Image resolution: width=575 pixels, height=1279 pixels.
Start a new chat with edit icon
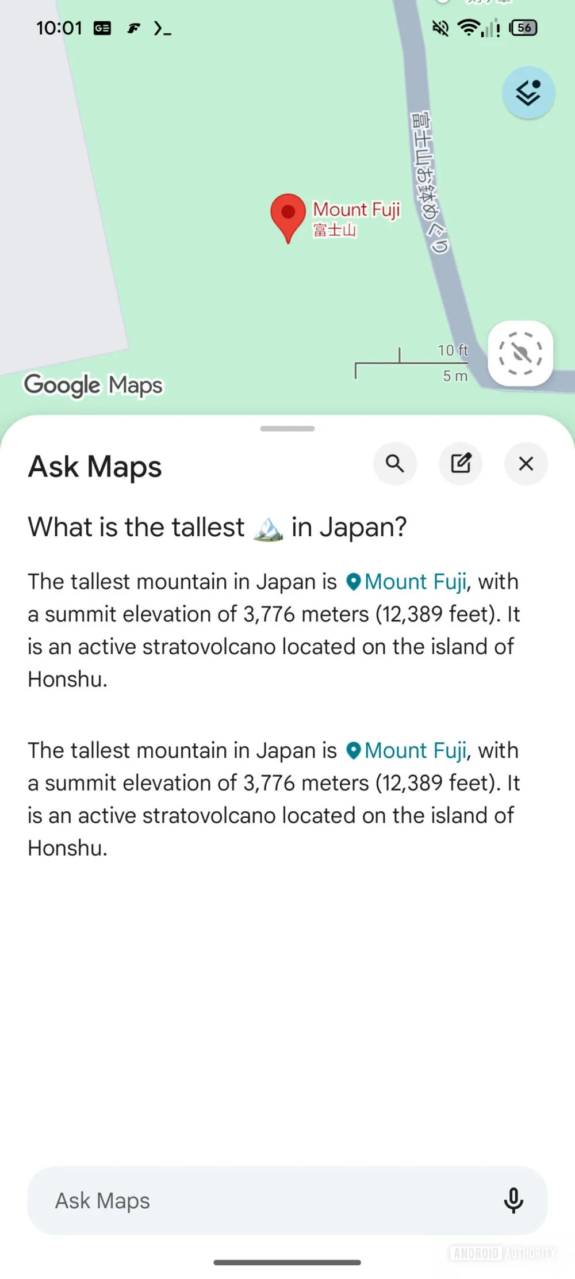(x=461, y=463)
